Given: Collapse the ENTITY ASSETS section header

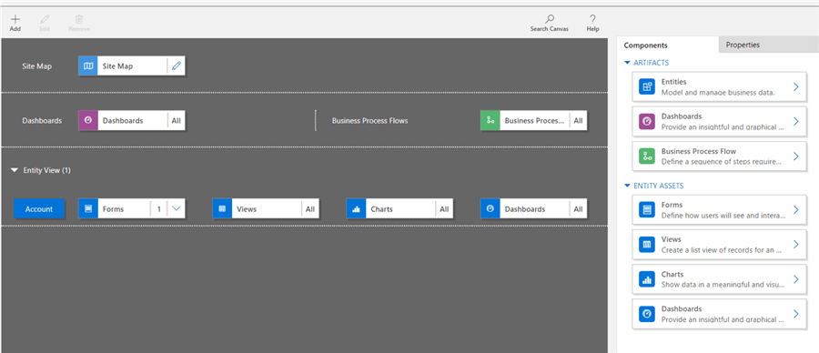Looking at the screenshot, I should pos(627,186).
